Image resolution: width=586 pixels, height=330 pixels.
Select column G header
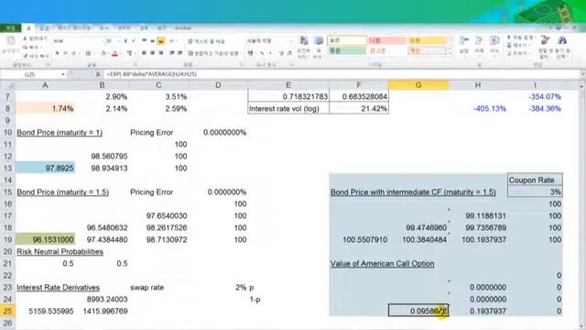[x=418, y=85]
